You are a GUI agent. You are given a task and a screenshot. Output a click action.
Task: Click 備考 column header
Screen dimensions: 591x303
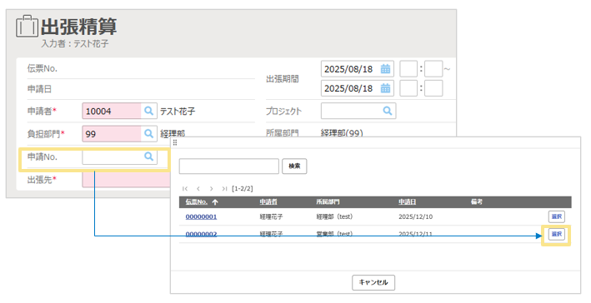coord(477,202)
